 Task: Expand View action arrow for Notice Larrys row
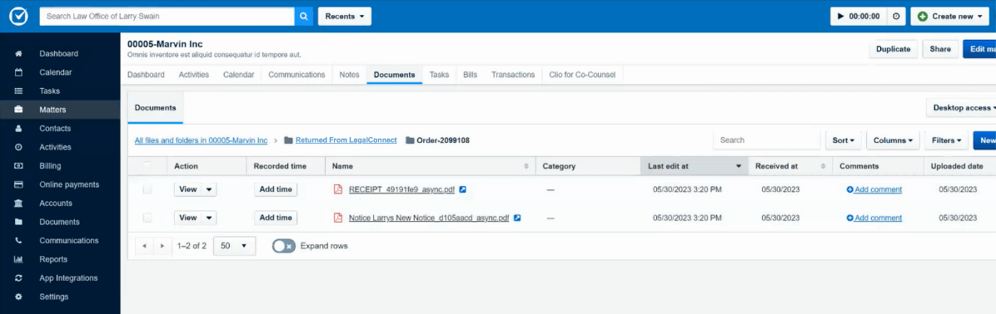[210, 218]
